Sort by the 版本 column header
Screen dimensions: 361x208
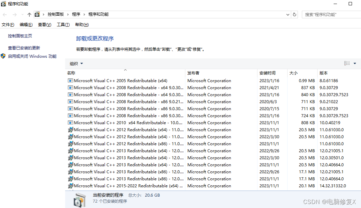point(324,73)
